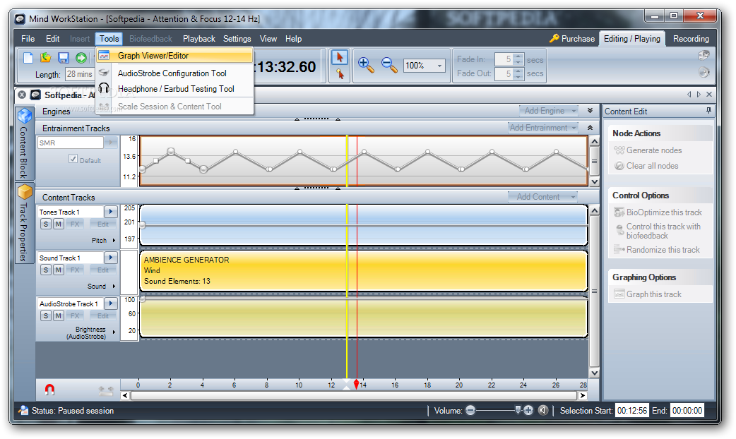Open the Content Block side panel icon
Viewport: 736px width, 439px height.
click(x=25, y=115)
